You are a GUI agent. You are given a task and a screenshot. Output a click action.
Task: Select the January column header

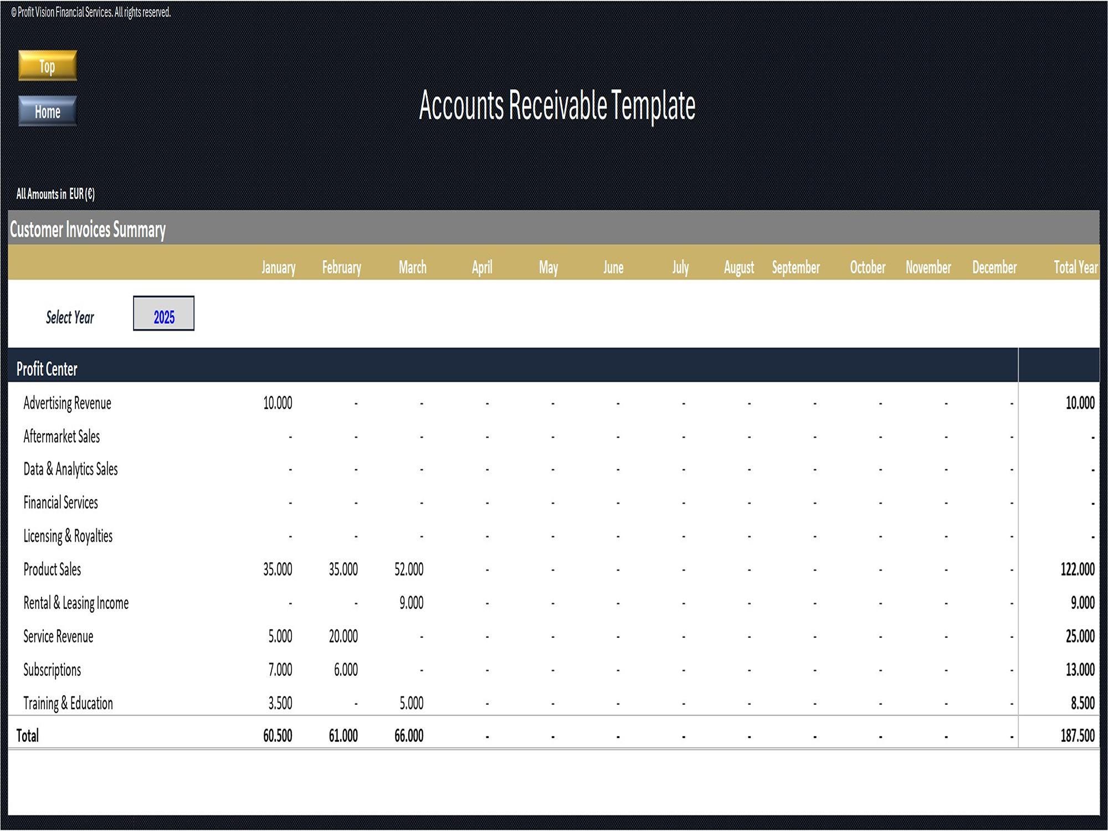(278, 268)
